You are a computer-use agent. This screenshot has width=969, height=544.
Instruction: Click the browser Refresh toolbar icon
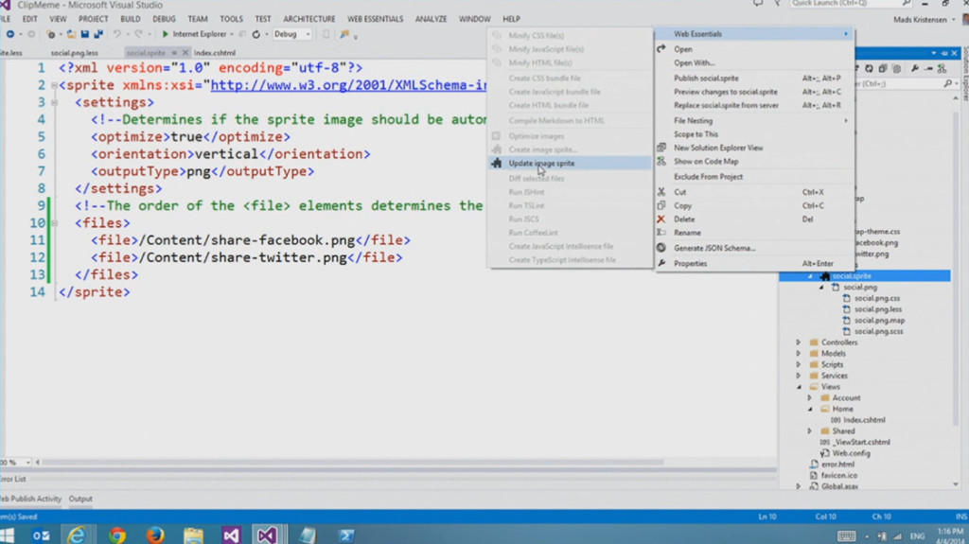(255, 35)
